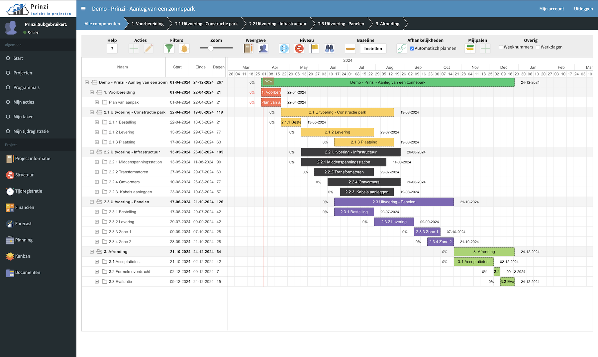The image size is (598, 357).
Task: Click the Instellen baseline button
Action: (x=373, y=48)
